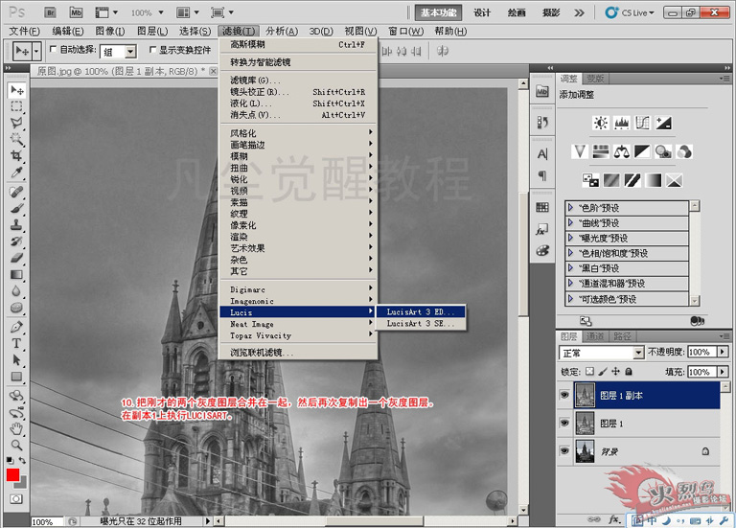Viewport: 736px width, 528px height.
Task: Add an Exposure adjustment
Action: point(663,123)
